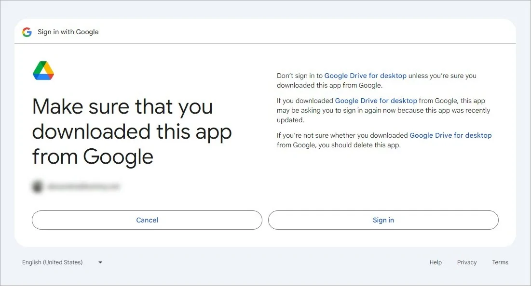
Task: Open the language selector dropdown arrow
Action: [100, 262]
